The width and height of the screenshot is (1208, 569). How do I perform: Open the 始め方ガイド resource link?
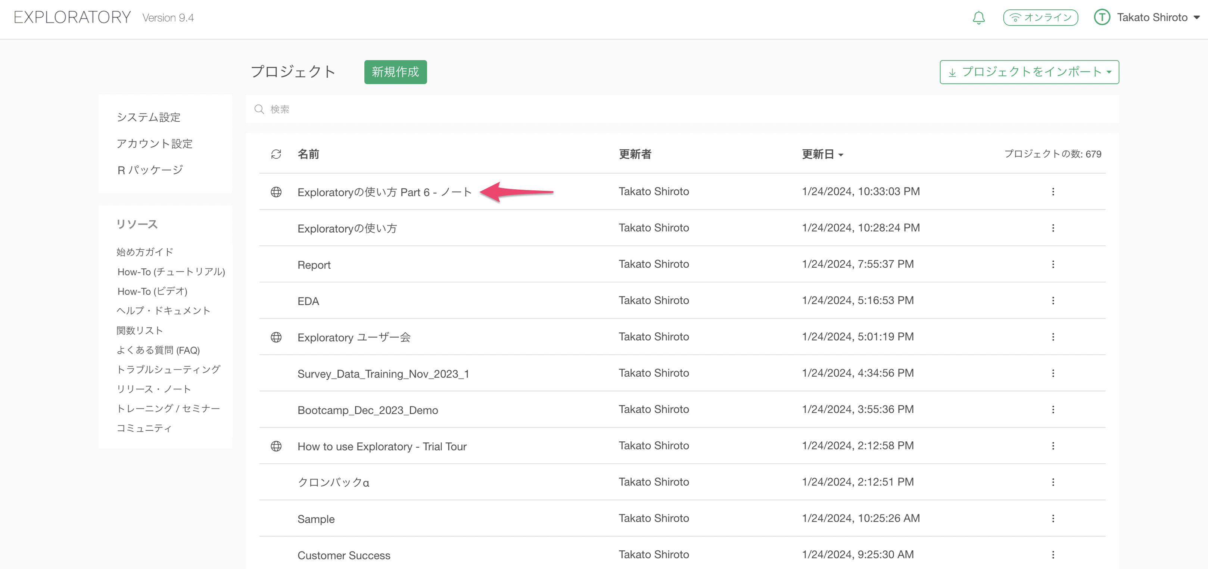145,252
